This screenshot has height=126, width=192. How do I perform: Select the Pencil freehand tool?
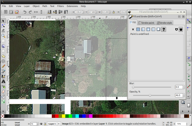(3, 66)
